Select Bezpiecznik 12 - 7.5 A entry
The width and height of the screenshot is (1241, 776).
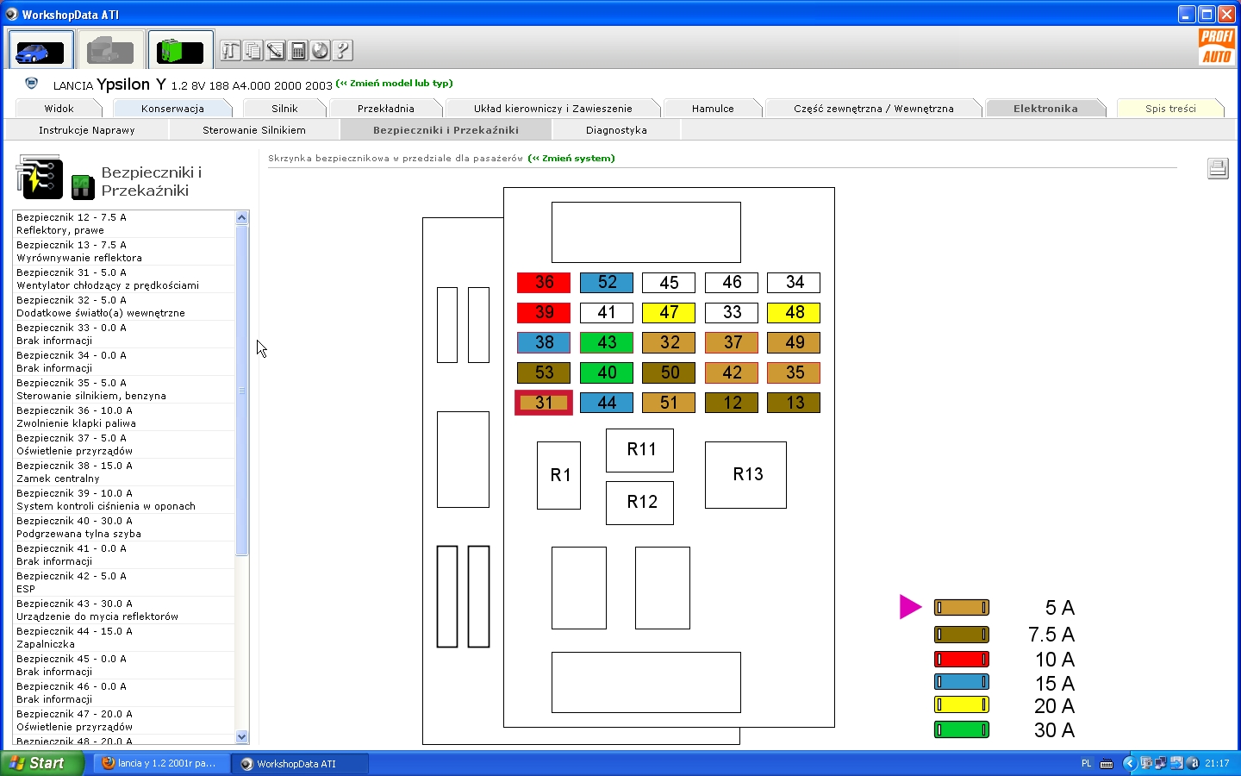point(124,224)
